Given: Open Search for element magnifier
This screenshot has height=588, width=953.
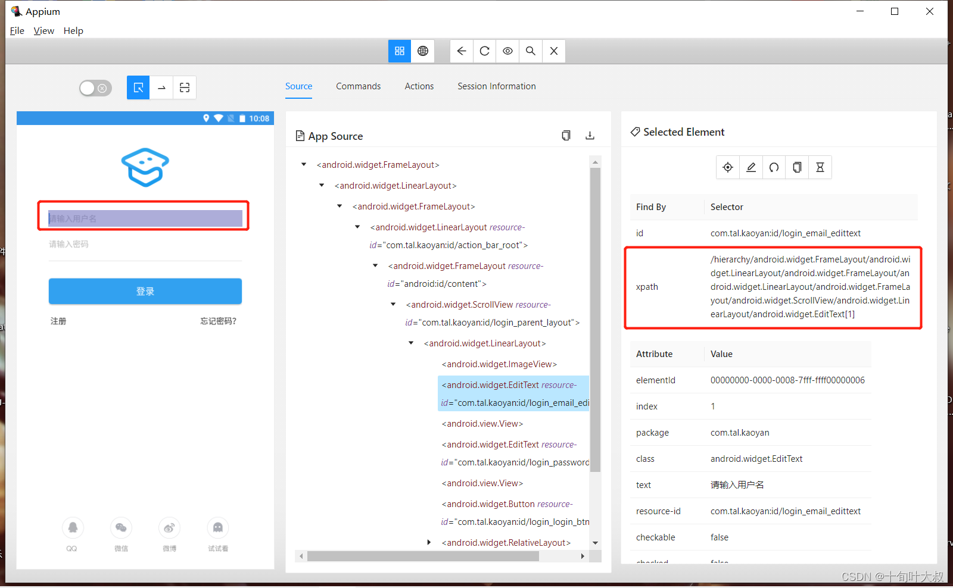Looking at the screenshot, I should click(531, 51).
